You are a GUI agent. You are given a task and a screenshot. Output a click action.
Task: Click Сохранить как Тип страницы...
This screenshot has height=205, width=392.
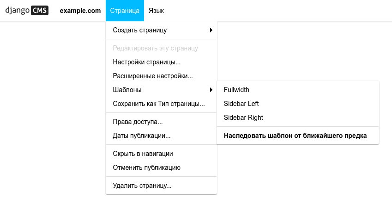click(161, 104)
